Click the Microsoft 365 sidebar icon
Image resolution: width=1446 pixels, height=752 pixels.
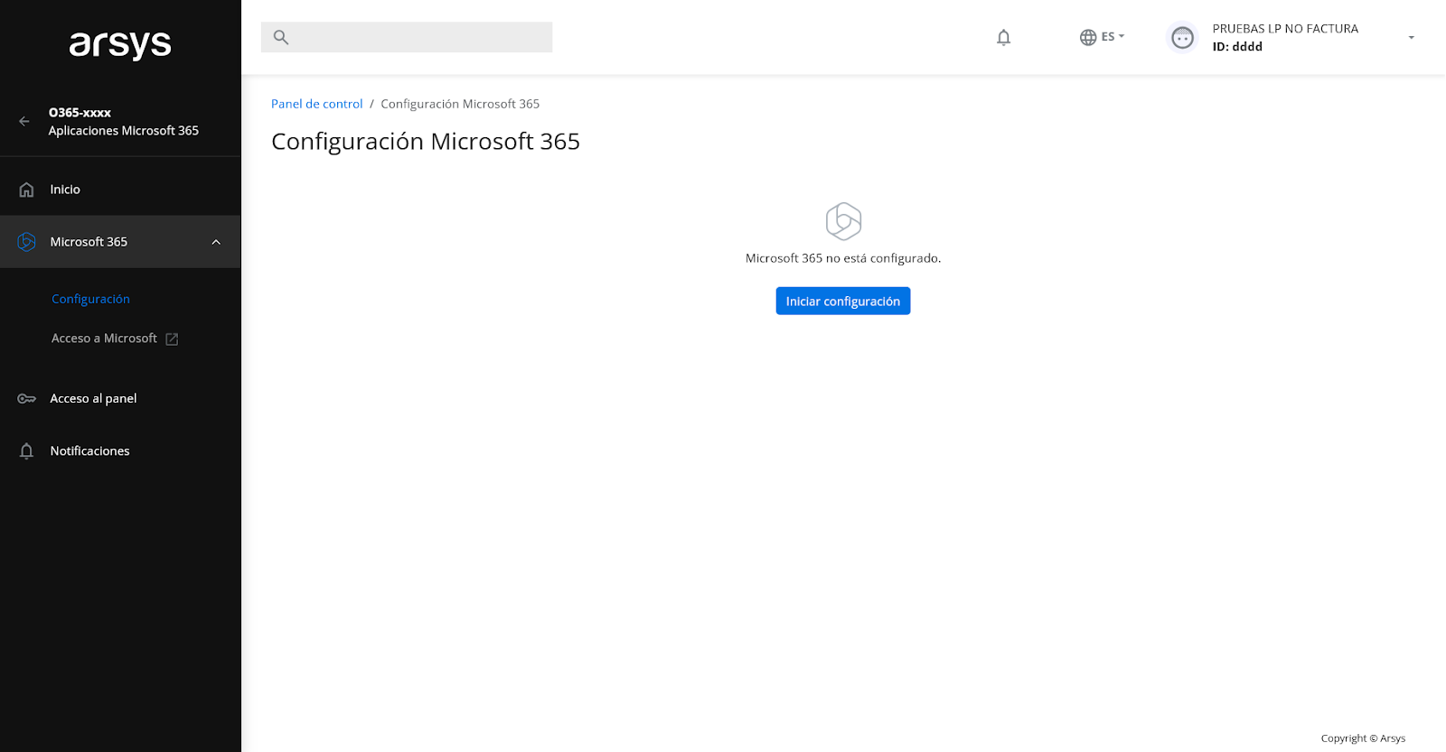[27, 242]
